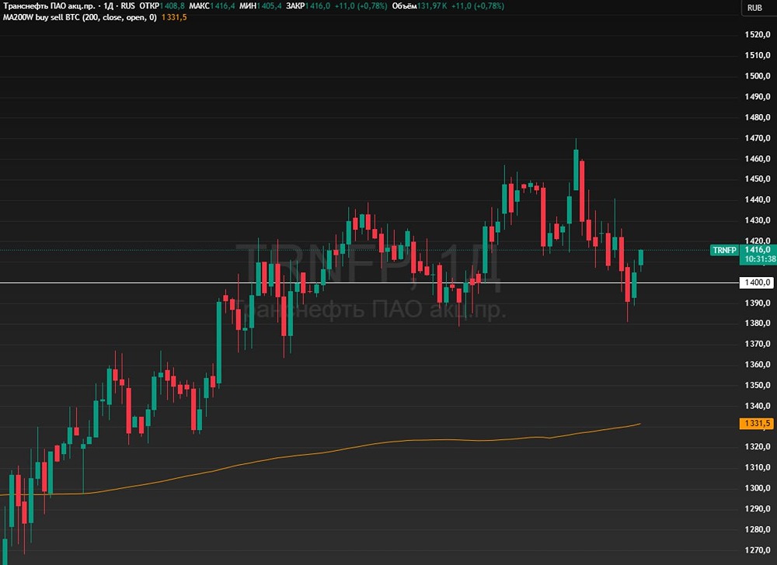Click the 1520,0 label on price axis
The image size is (777, 565).
[758, 35]
